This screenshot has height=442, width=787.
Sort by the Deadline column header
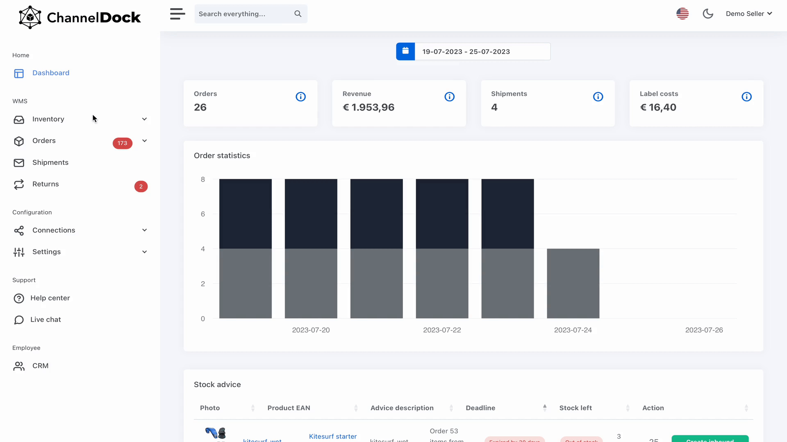click(506, 408)
